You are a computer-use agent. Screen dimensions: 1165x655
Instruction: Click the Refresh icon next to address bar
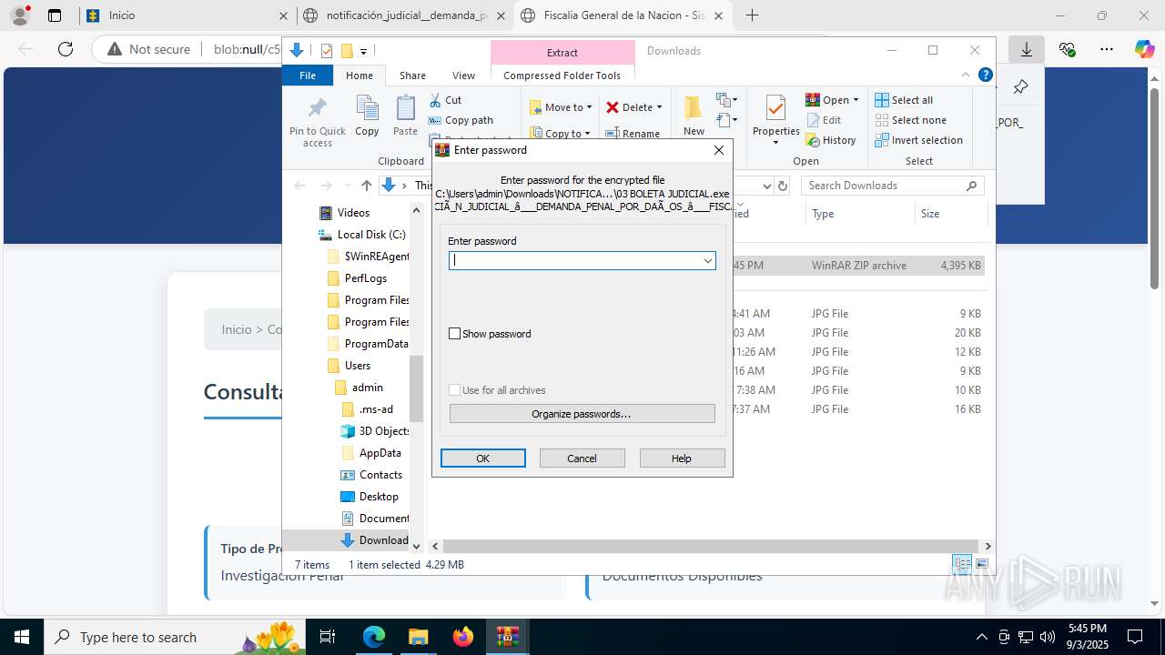782,186
